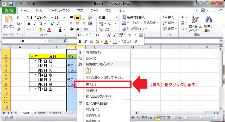This screenshot has height=122, width=225.
Task: Click the fx insert function button
Action: click(x=65, y=41)
